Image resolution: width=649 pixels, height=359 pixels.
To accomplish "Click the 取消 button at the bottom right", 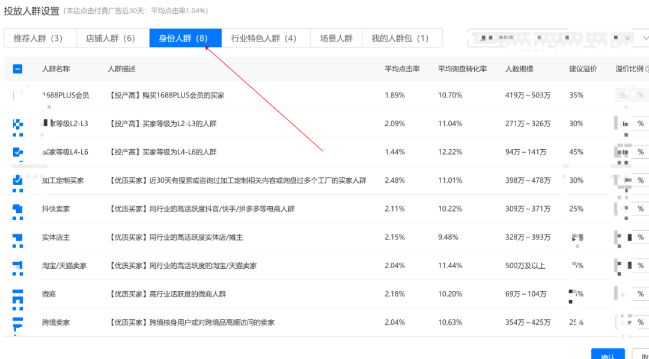I will (643, 355).
